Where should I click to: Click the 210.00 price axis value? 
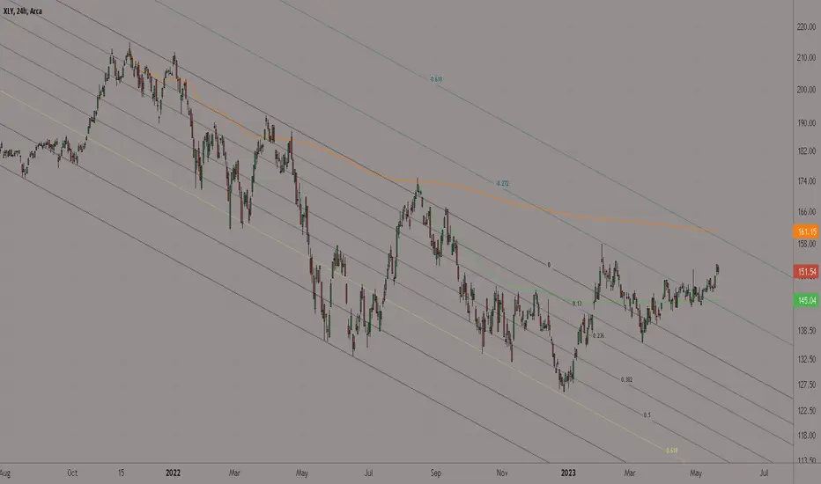tap(806, 57)
